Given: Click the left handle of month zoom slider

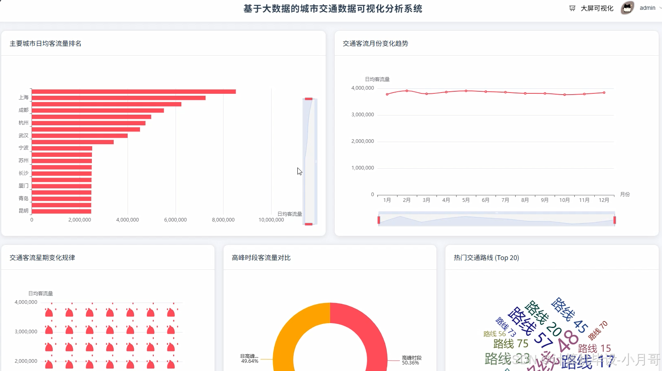Looking at the screenshot, I should 379,220.
